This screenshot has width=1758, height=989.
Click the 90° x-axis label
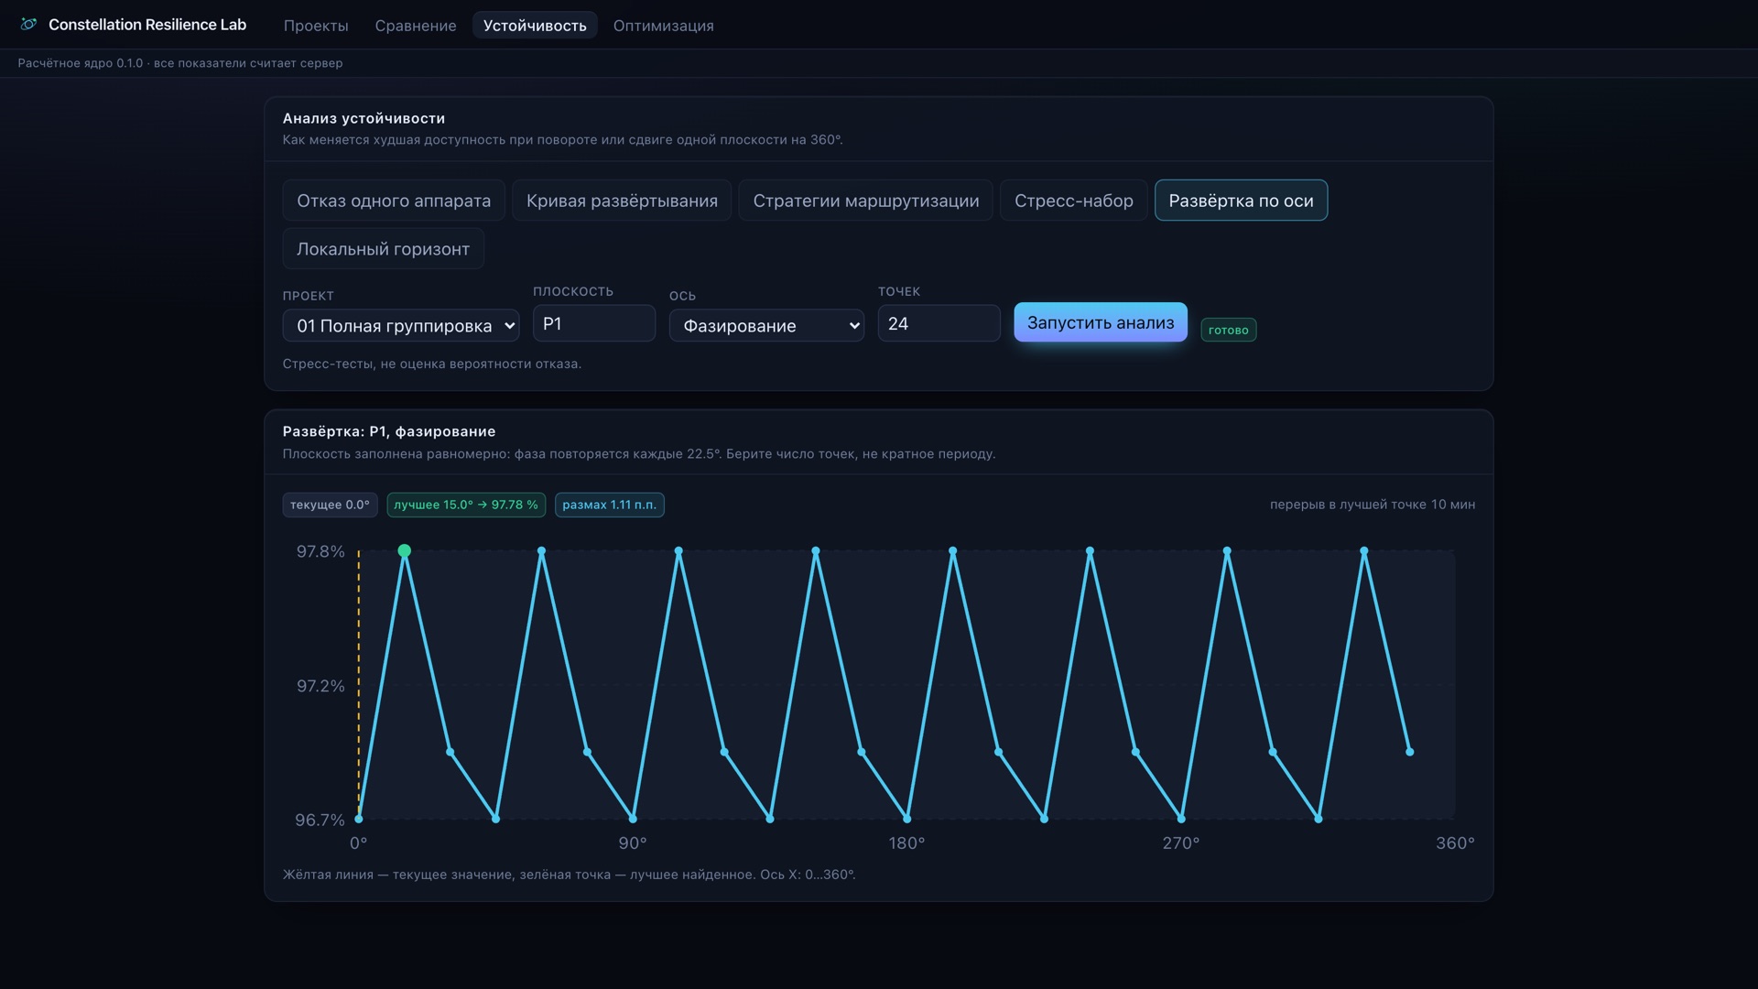tap(633, 843)
